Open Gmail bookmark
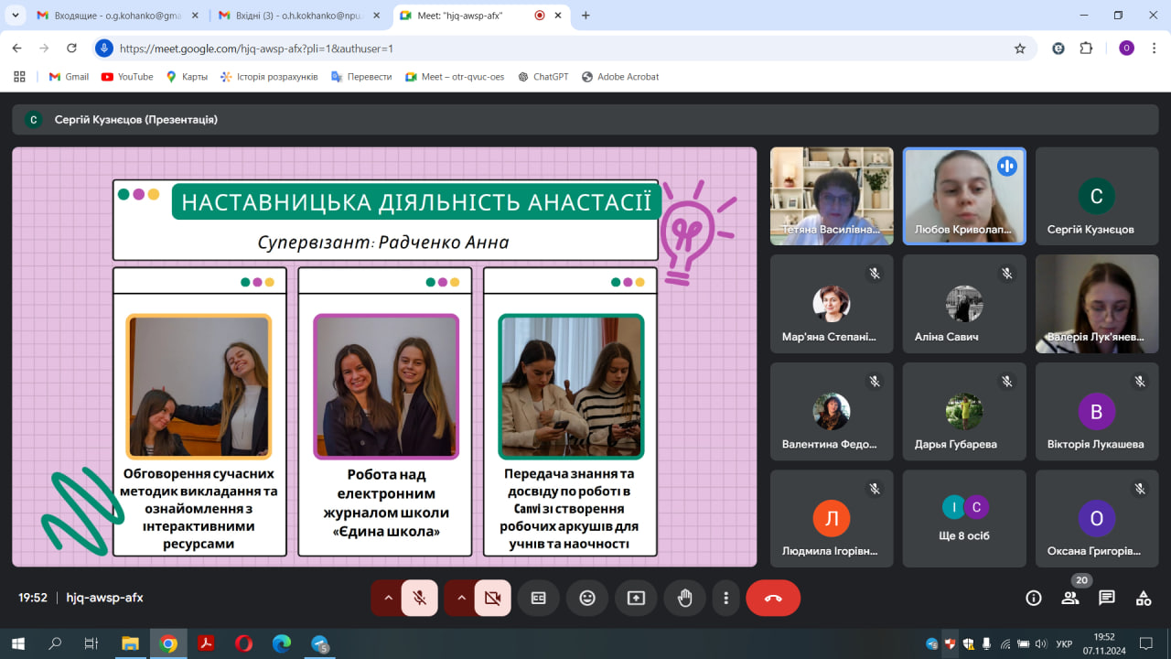 pyautogui.click(x=69, y=77)
